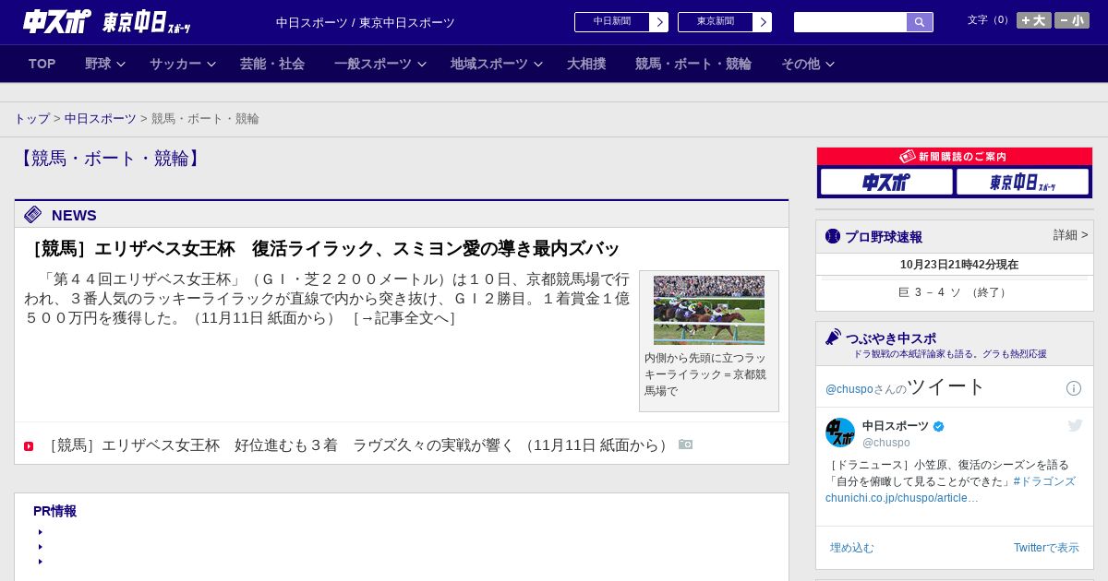Click the second PR情報 bullet arrow
1108x581 pixels.
coord(41,547)
